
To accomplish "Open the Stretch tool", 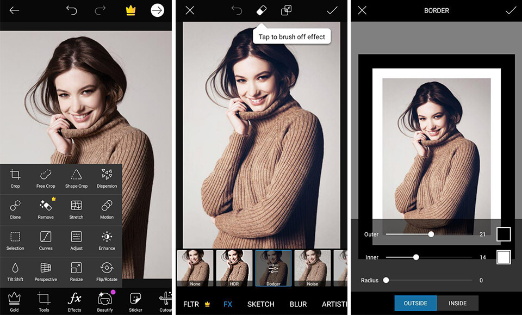I will pyautogui.click(x=76, y=206).
